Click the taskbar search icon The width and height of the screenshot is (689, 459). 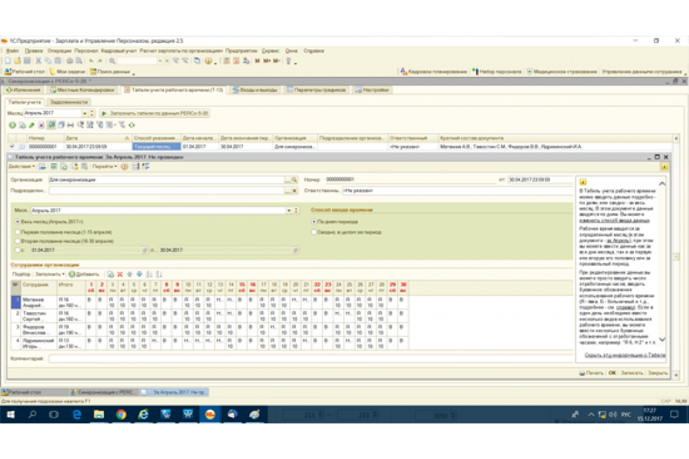[32, 414]
